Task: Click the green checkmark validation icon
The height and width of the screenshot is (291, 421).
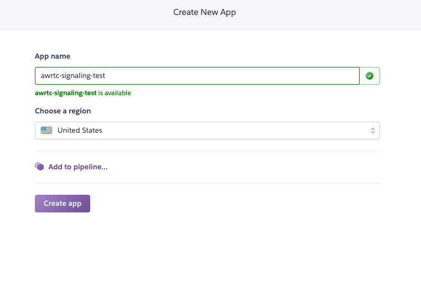Action: coord(370,76)
